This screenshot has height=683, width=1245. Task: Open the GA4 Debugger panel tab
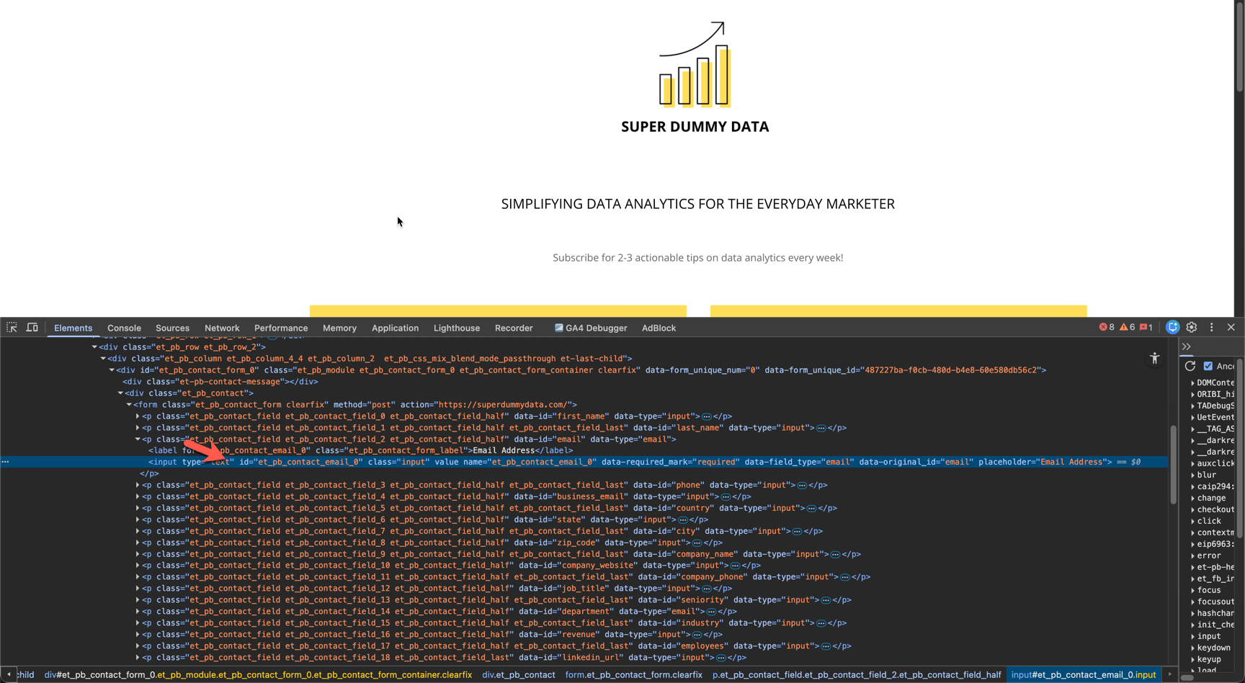pyautogui.click(x=590, y=328)
